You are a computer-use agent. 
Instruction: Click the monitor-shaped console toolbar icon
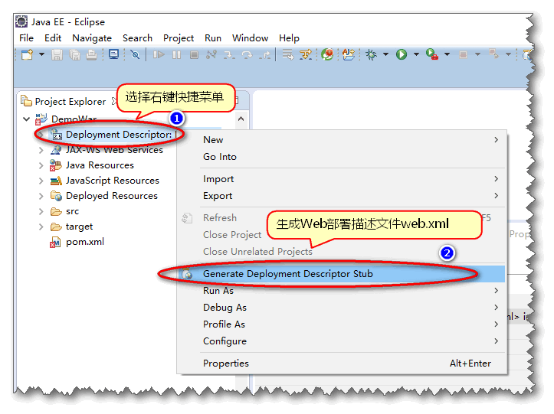[113, 54]
